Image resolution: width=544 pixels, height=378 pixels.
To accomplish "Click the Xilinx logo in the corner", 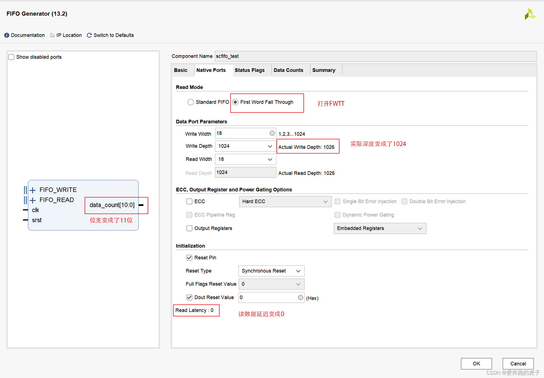I will (530, 14).
